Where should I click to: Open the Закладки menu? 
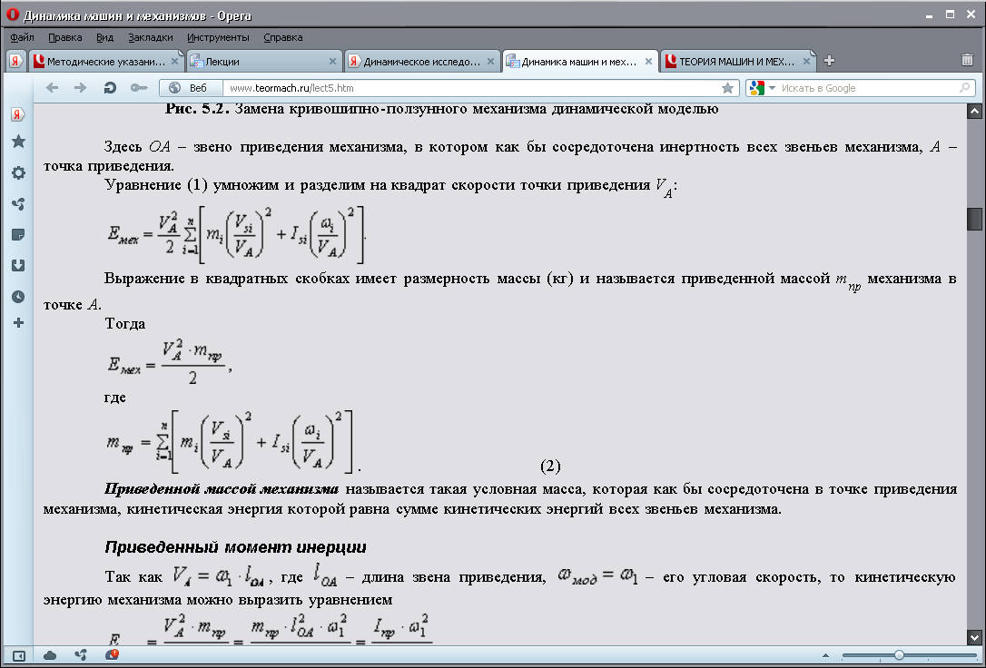click(x=151, y=37)
